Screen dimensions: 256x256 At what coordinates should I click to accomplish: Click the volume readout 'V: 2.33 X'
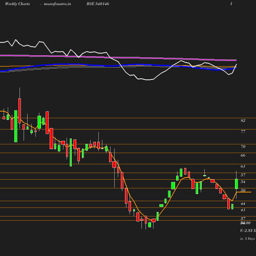pos(248,230)
